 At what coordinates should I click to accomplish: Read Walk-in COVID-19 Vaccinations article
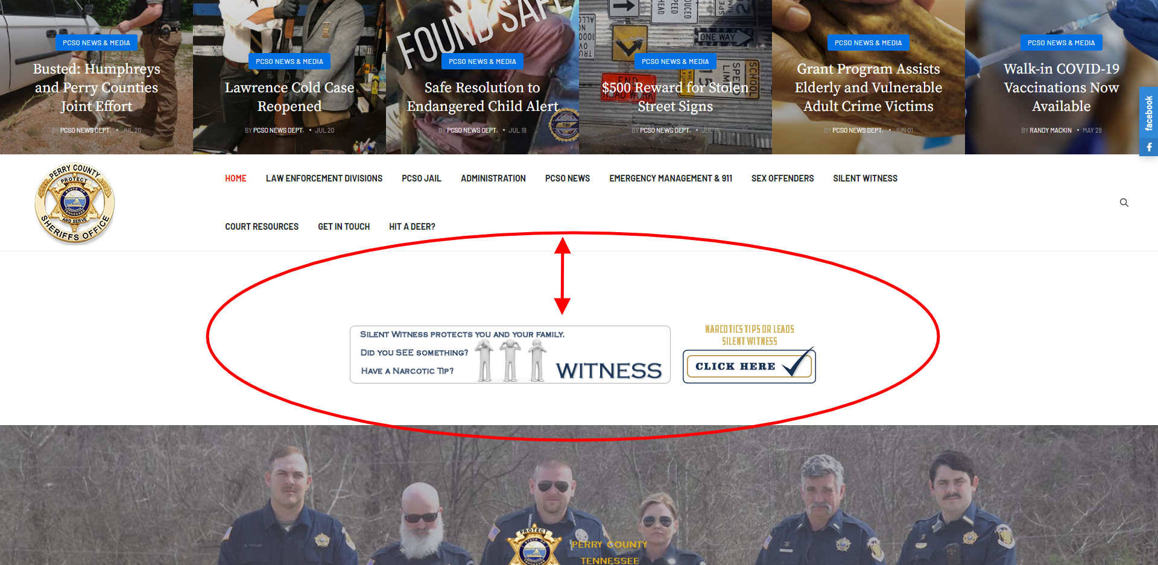click(x=1061, y=87)
